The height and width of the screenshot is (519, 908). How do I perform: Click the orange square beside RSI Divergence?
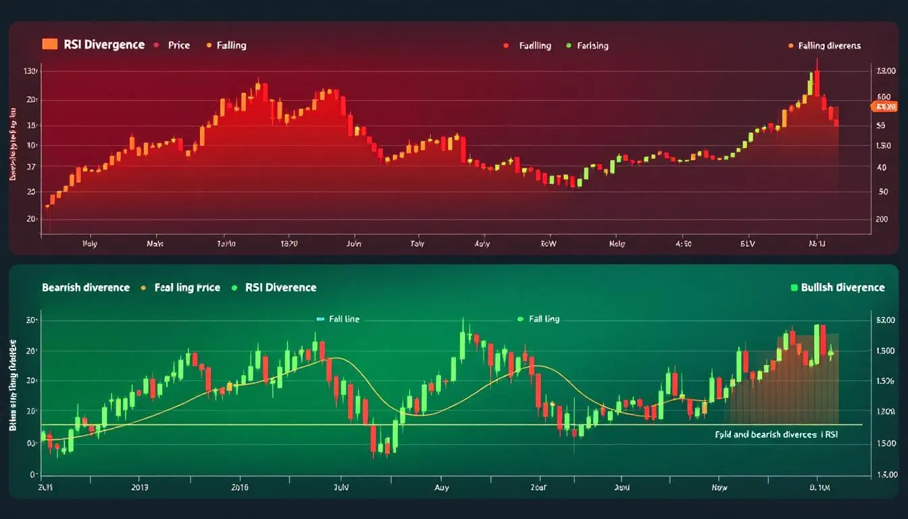pyautogui.click(x=49, y=45)
